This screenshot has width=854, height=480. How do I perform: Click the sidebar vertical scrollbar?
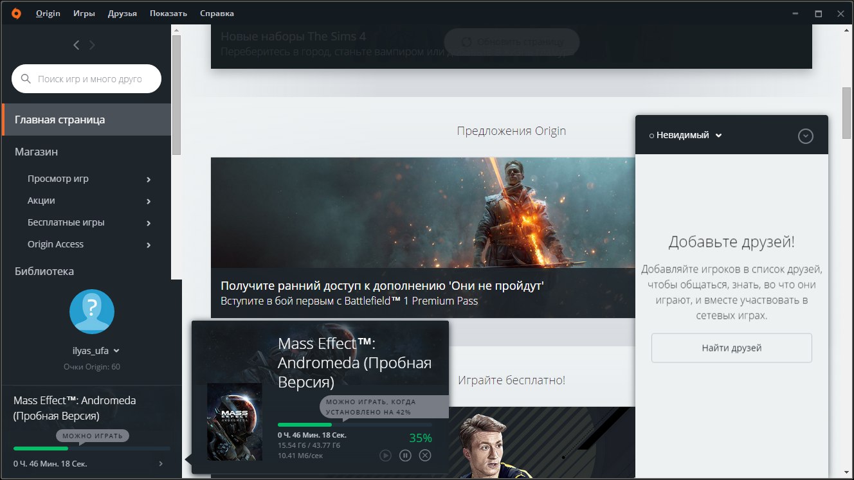[177, 95]
